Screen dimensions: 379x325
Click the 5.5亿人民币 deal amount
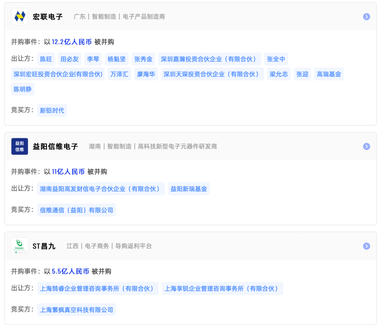coord(70,271)
